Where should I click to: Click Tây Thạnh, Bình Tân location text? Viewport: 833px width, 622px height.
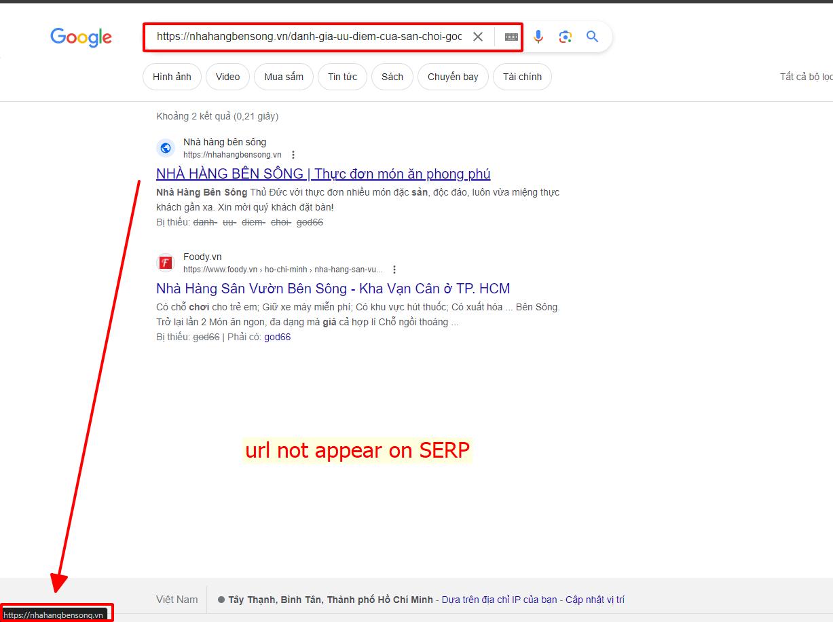330,600
